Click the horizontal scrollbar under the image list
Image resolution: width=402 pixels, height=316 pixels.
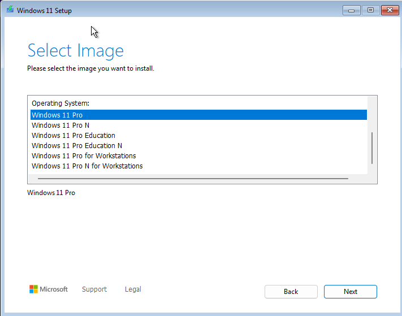click(x=192, y=179)
